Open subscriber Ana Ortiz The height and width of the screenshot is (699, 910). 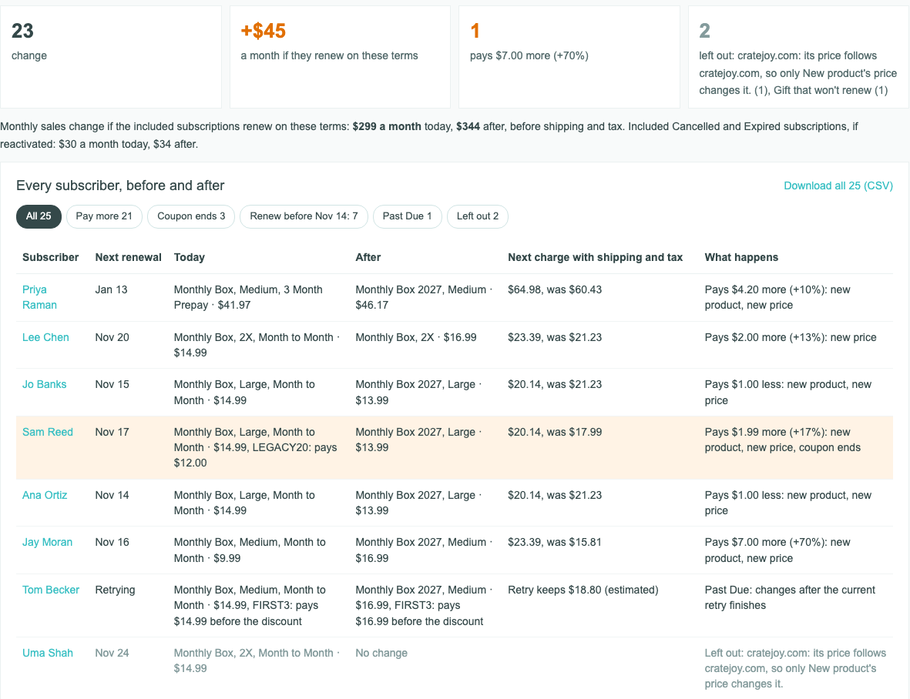45,495
